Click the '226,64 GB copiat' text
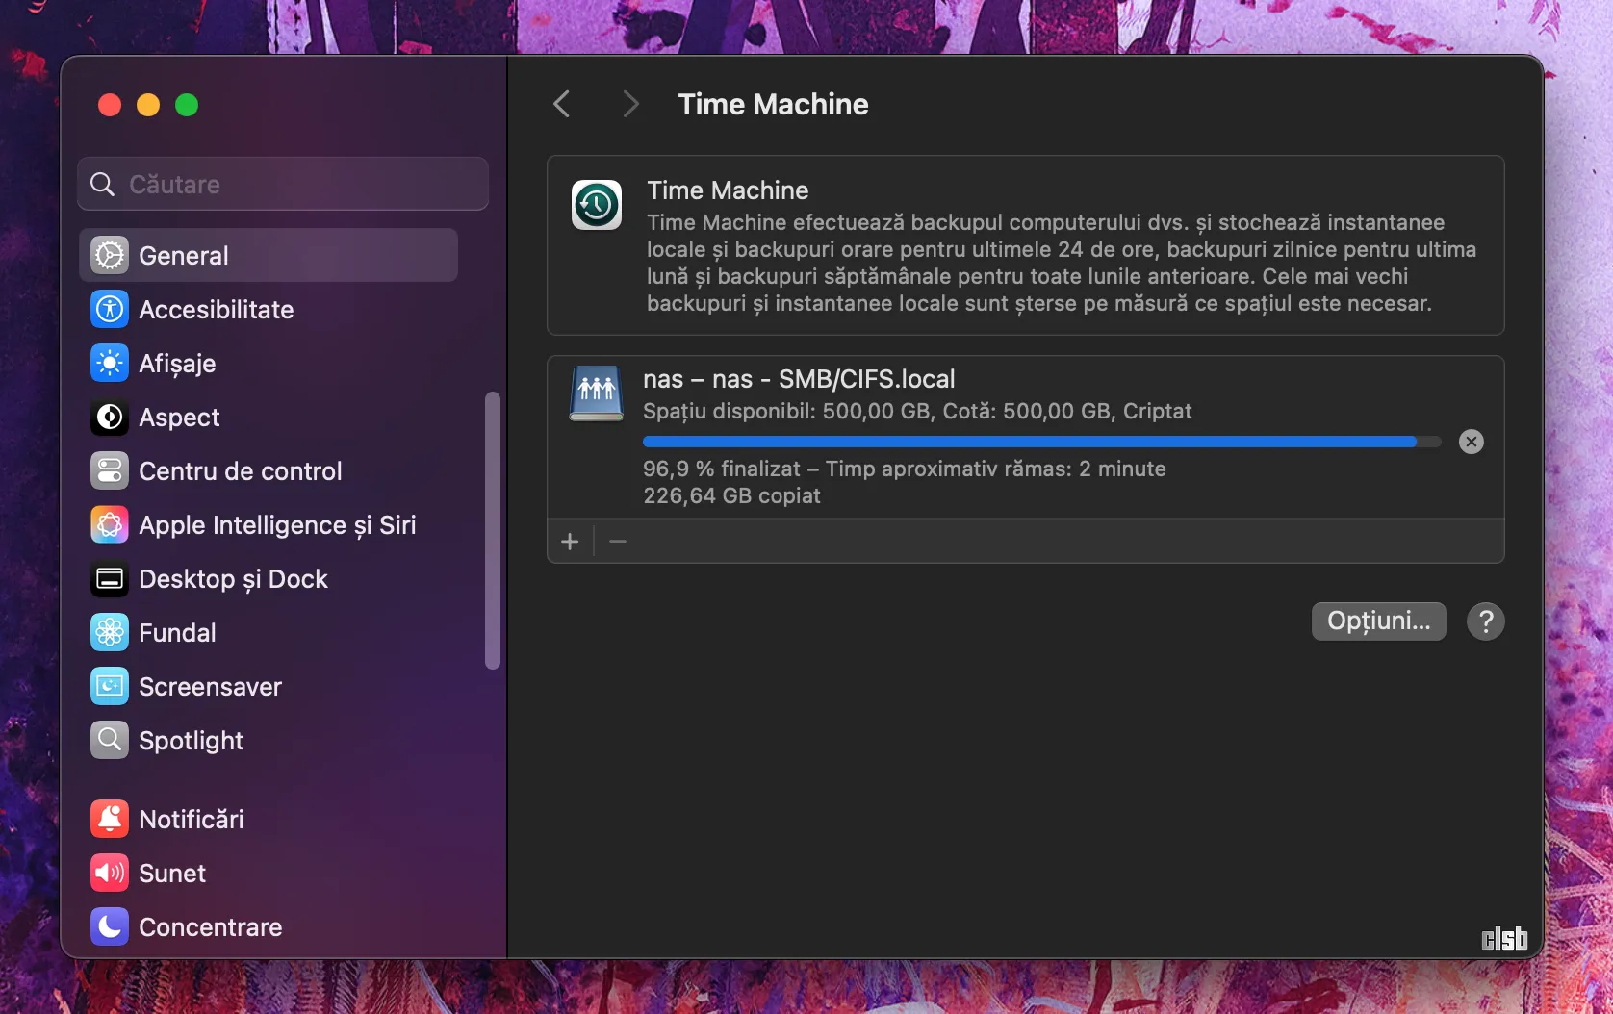Image resolution: width=1613 pixels, height=1014 pixels. [x=731, y=495]
